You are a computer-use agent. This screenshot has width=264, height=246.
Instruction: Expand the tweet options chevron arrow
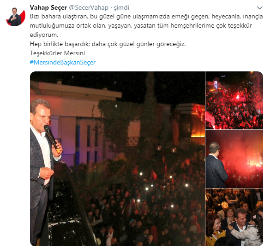pyautogui.click(x=259, y=8)
